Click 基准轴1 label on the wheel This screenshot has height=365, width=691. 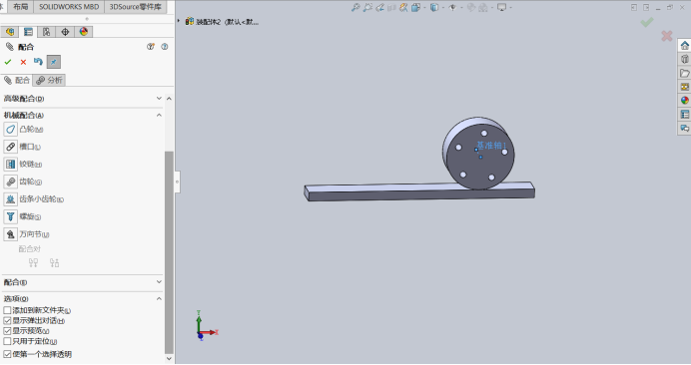492,145
